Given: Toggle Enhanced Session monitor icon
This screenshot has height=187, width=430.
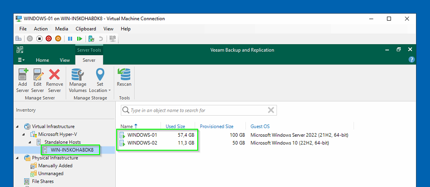Looking at the screenshot, I should [113, 39].
